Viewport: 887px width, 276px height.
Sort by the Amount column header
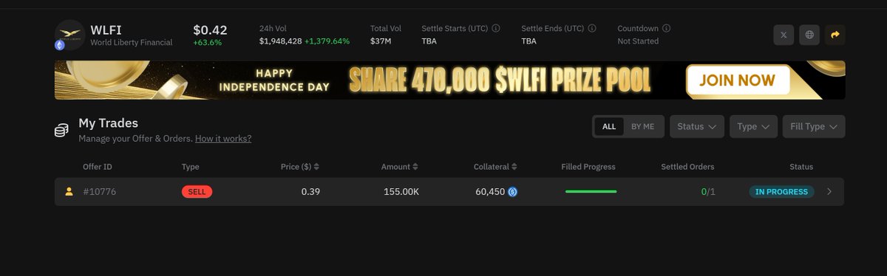pos(400,167)
